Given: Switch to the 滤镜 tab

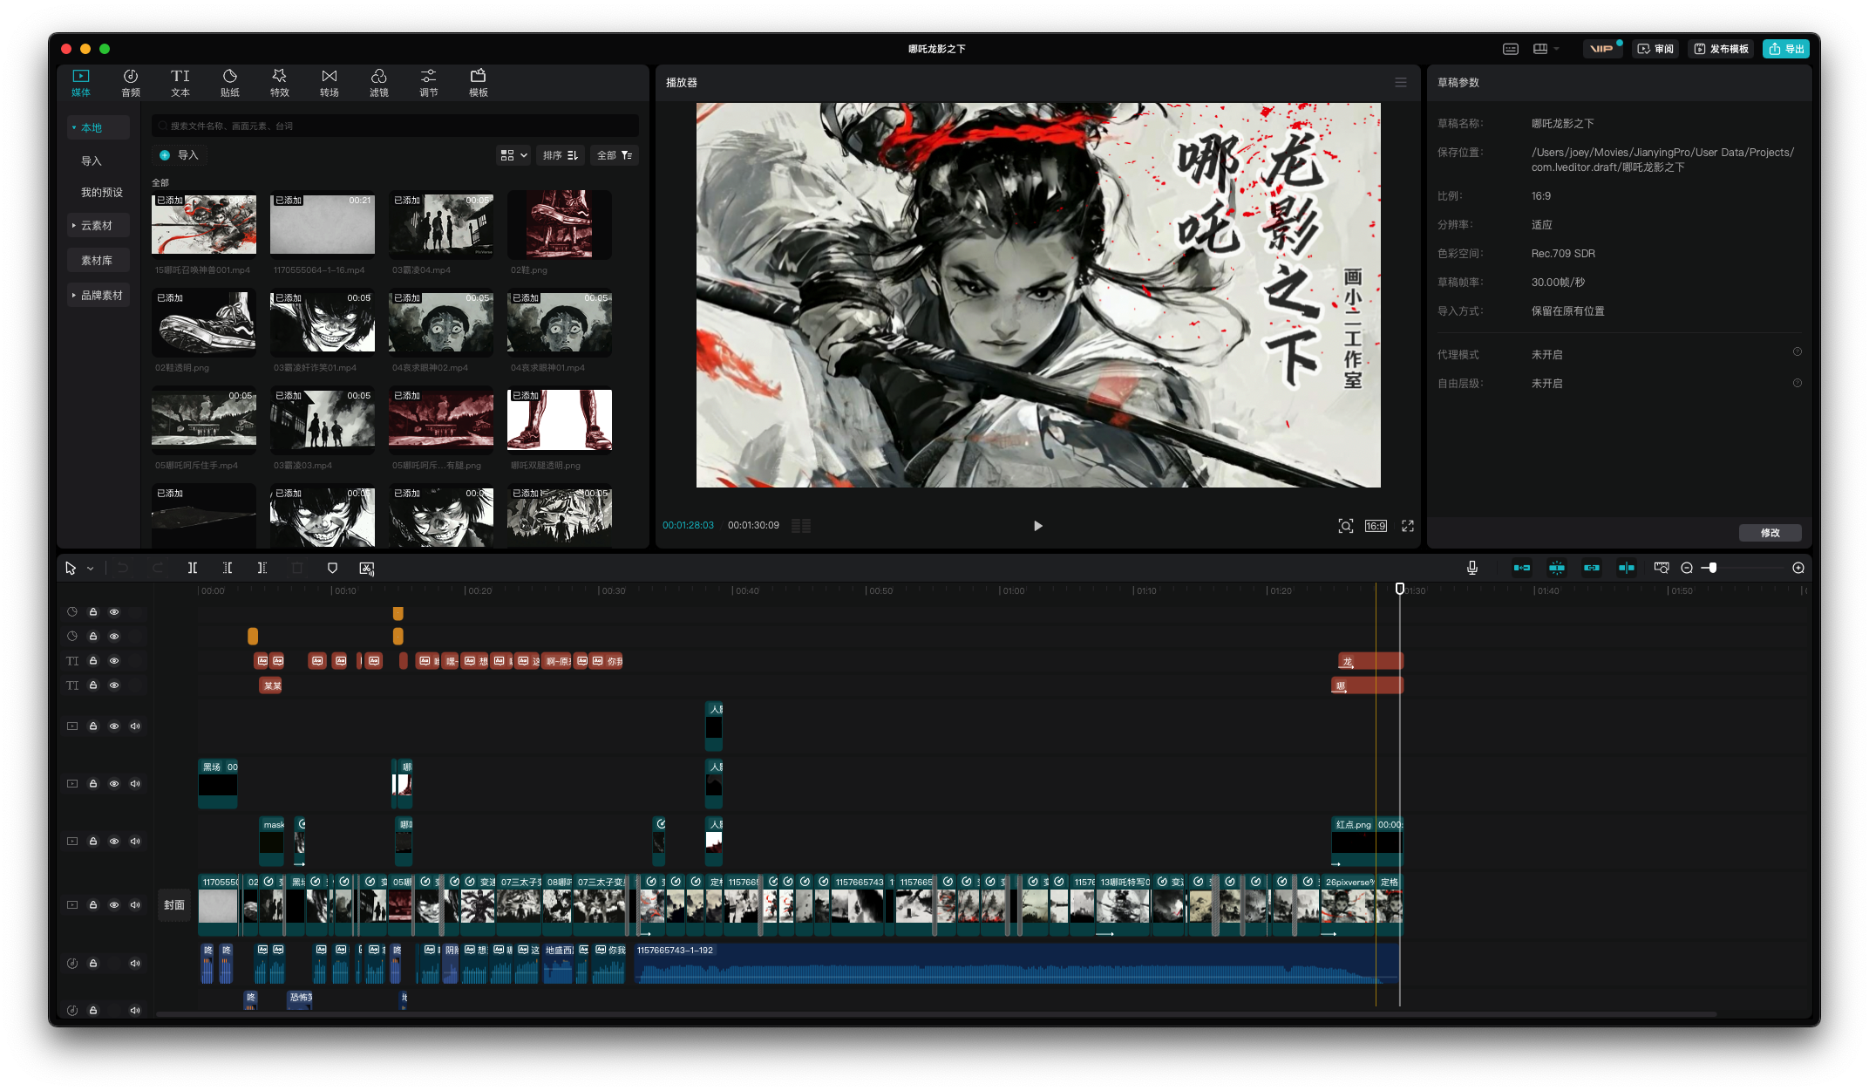Looking at the screenshot, I should click(x=379, y=83).
